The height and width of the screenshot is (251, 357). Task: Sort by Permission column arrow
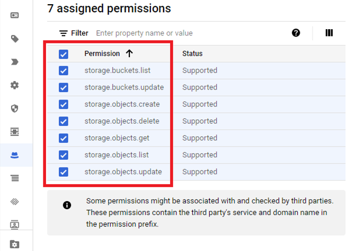pos(130,53)
